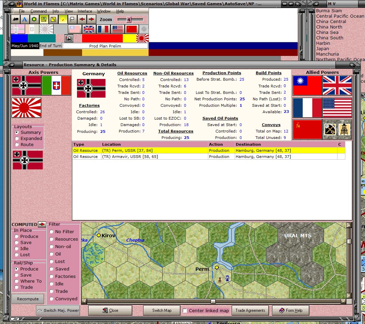Open the Command menu
Screen dimensions: 365x324
pyautogui.click(x=38, y=11)
